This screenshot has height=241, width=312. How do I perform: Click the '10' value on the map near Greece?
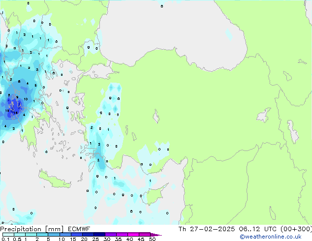[26, 99]
